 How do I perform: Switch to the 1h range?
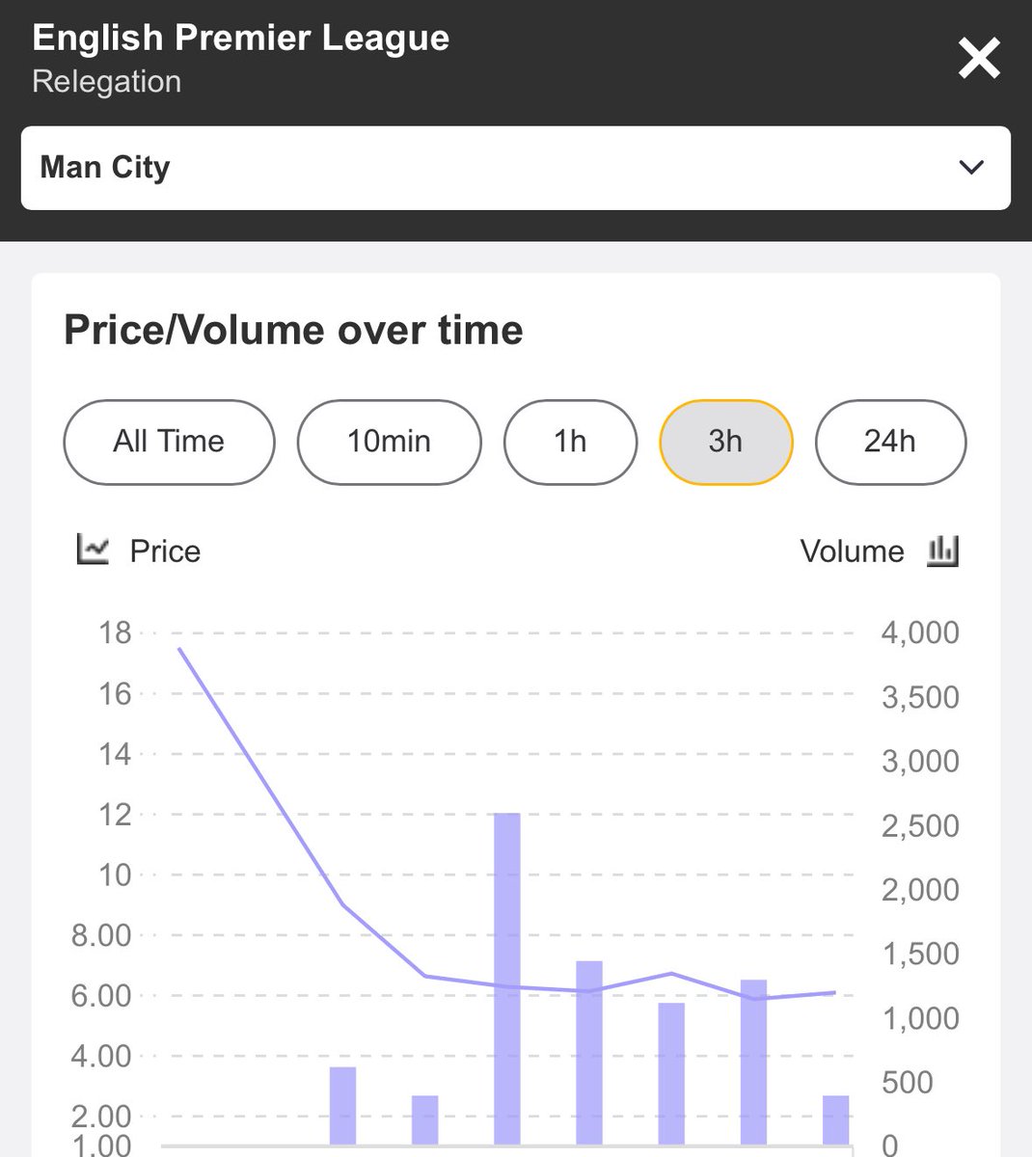pos(570,442)
